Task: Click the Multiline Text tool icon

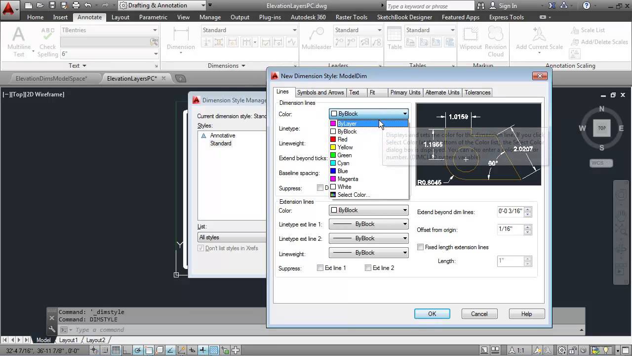Action: (x=19, y=36)
